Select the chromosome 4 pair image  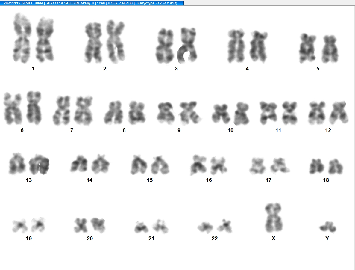point(247,46)
